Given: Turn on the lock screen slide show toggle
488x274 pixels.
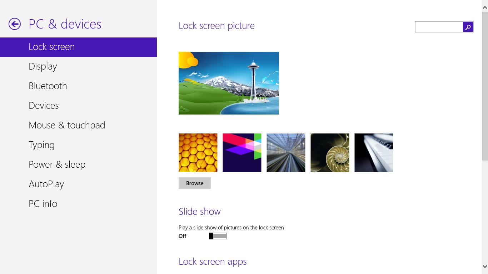Looking at the screenshot, I should [x=218, y=236].
